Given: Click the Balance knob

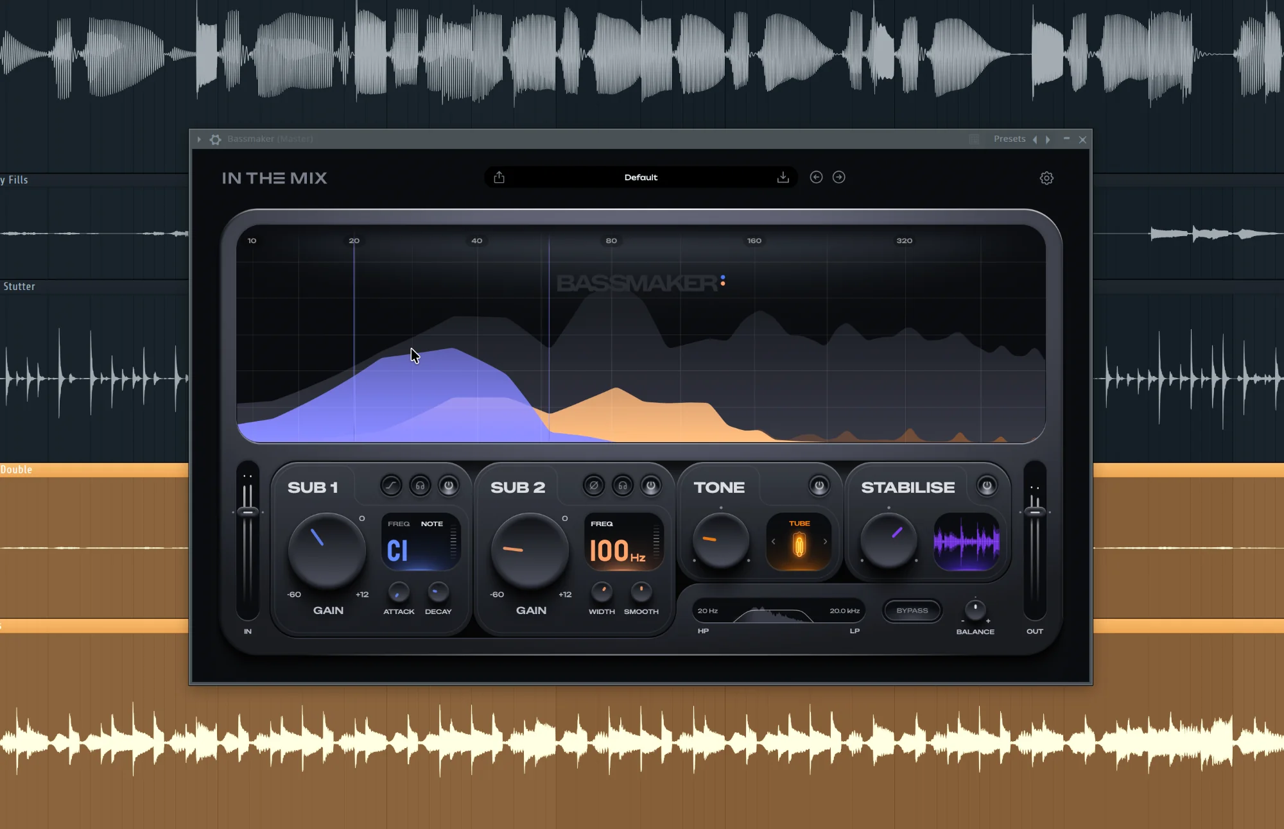Looking at the screenshot, I should [x=975, y=609].
